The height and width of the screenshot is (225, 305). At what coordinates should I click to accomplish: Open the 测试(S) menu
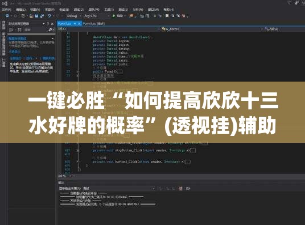click(x=123, y=10)
